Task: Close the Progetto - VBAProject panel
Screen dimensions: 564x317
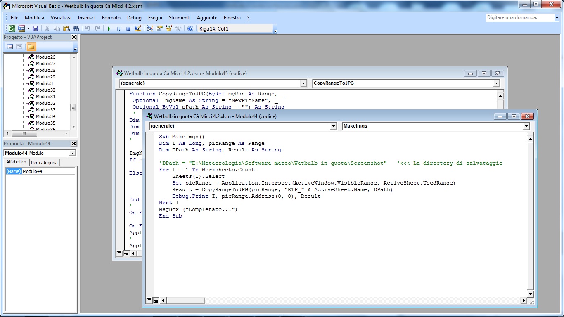Action: click(x=74, y=37)
